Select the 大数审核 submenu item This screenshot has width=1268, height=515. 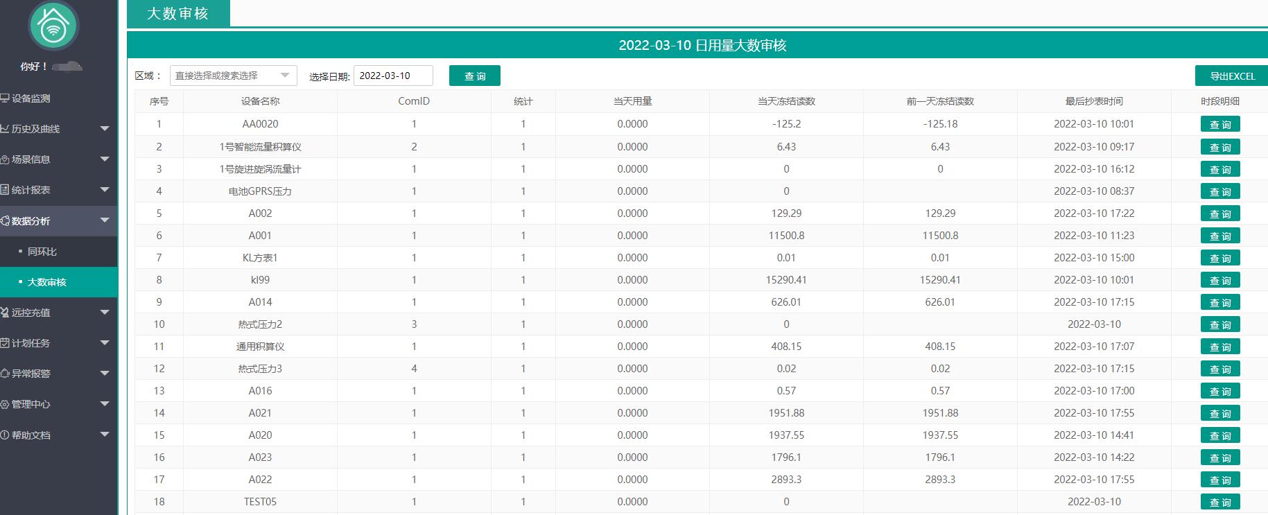click(46, 282)
